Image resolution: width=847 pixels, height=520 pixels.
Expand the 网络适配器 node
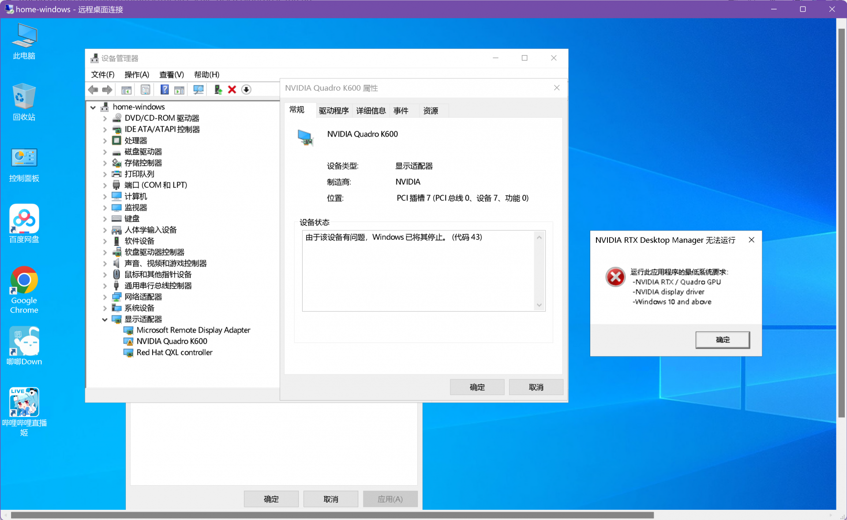coord(105,297)
